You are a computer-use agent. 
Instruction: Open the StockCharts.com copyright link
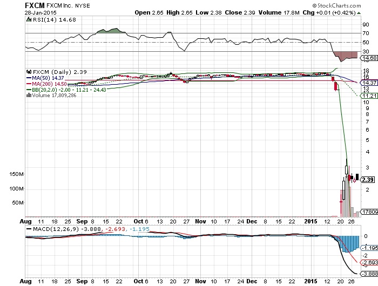(x=337, y=5)
